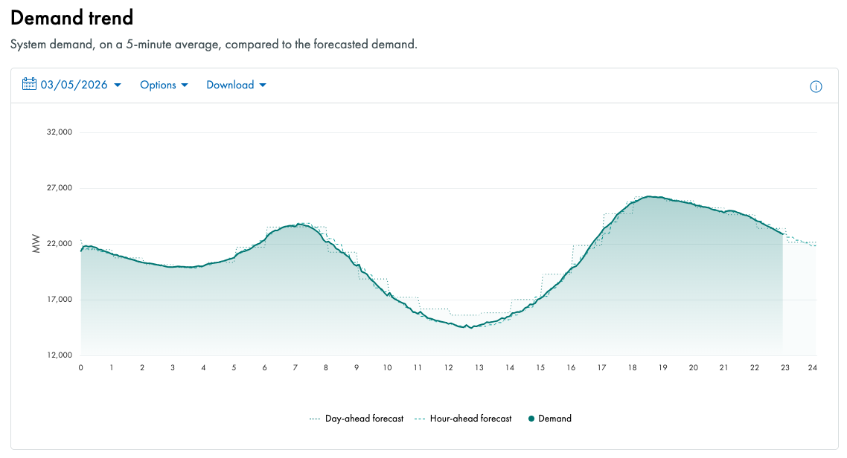Click the hour 12 x-axis label

coord(449,367)
